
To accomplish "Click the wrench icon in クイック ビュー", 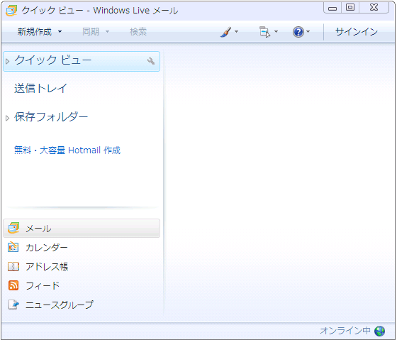I will pos(151,61).
